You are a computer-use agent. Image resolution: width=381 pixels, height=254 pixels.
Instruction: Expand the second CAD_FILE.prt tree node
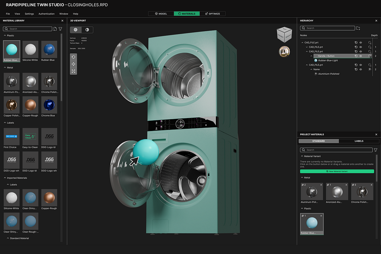tap(307, 47)
